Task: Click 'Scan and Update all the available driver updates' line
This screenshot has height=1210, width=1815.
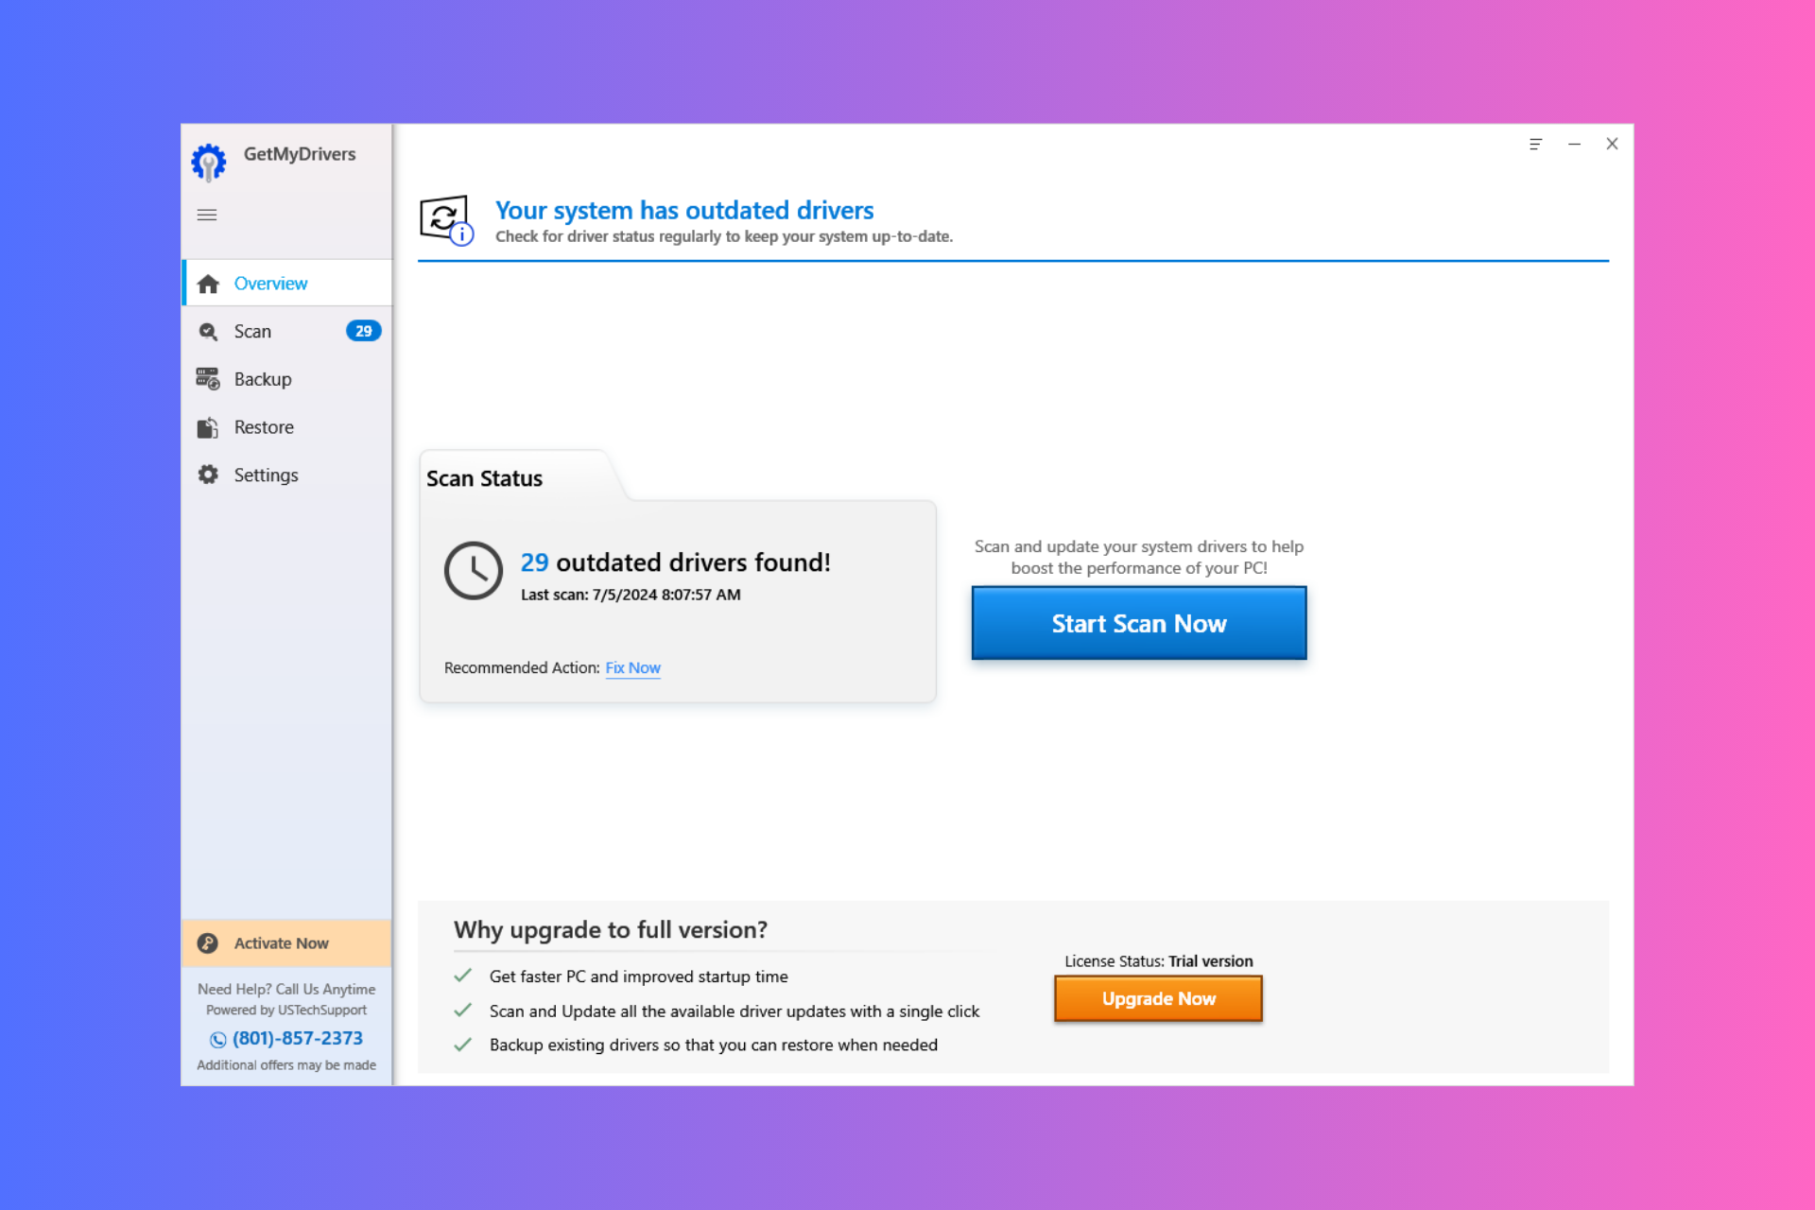Action: [734, 1011]
